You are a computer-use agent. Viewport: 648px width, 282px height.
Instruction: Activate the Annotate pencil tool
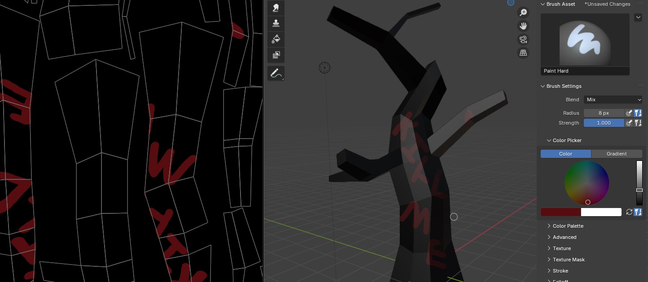click(276, 73)
